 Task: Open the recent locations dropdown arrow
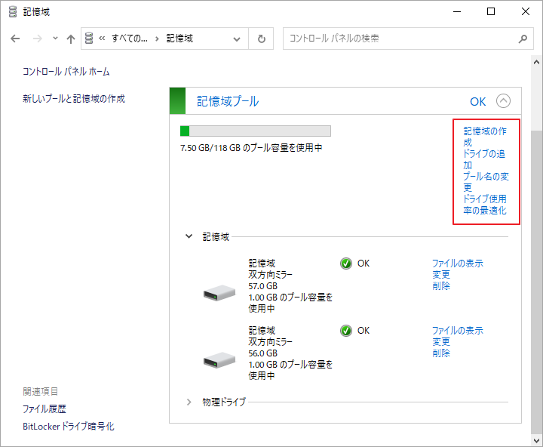pos(55,39)
